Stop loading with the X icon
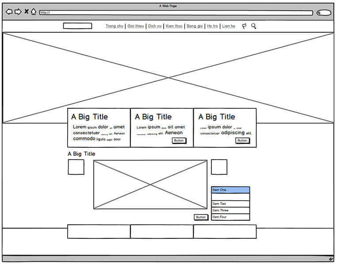Image resolution: width=337 pixels, height=264 pixels. pos(27,11)
